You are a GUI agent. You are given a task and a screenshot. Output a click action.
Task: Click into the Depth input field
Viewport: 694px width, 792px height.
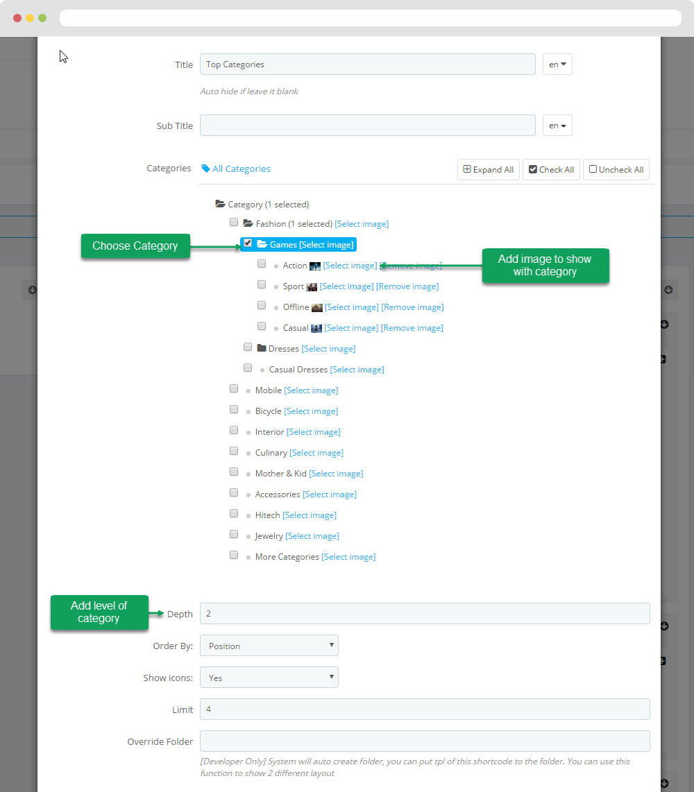(x=425, y=613)
